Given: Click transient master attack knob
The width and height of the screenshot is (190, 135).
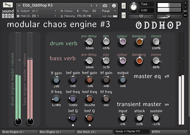Looking at the screenshot, I should (x=139, y=118).
